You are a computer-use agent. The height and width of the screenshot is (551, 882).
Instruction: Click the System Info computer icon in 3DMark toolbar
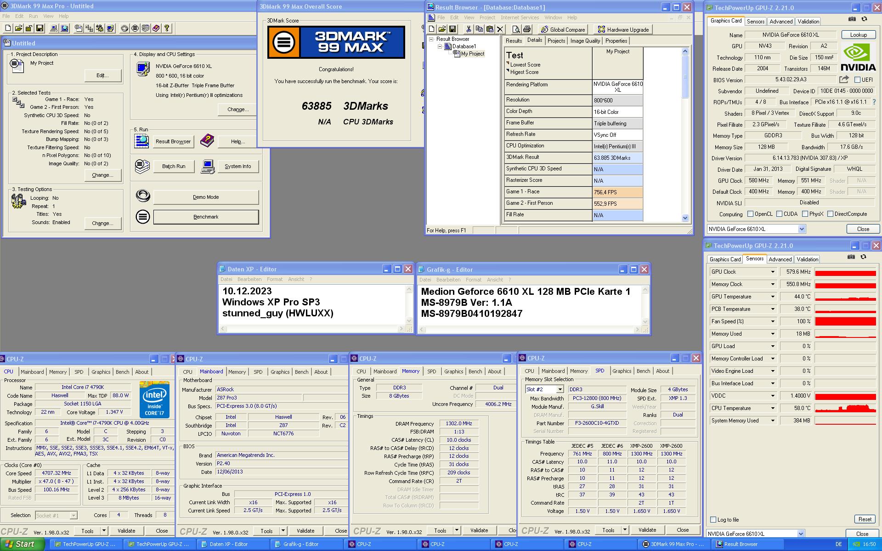[x=54, y=28]
